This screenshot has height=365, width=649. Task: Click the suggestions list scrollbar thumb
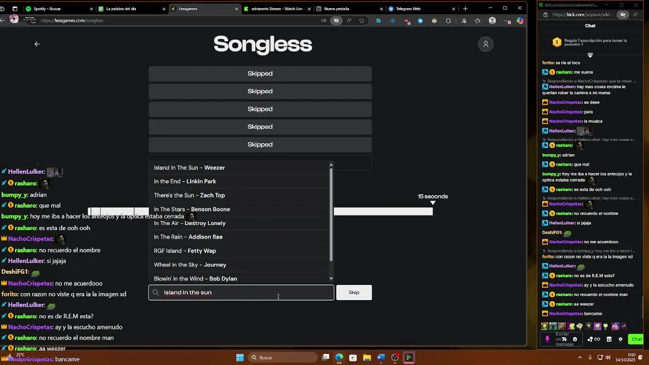331,214
